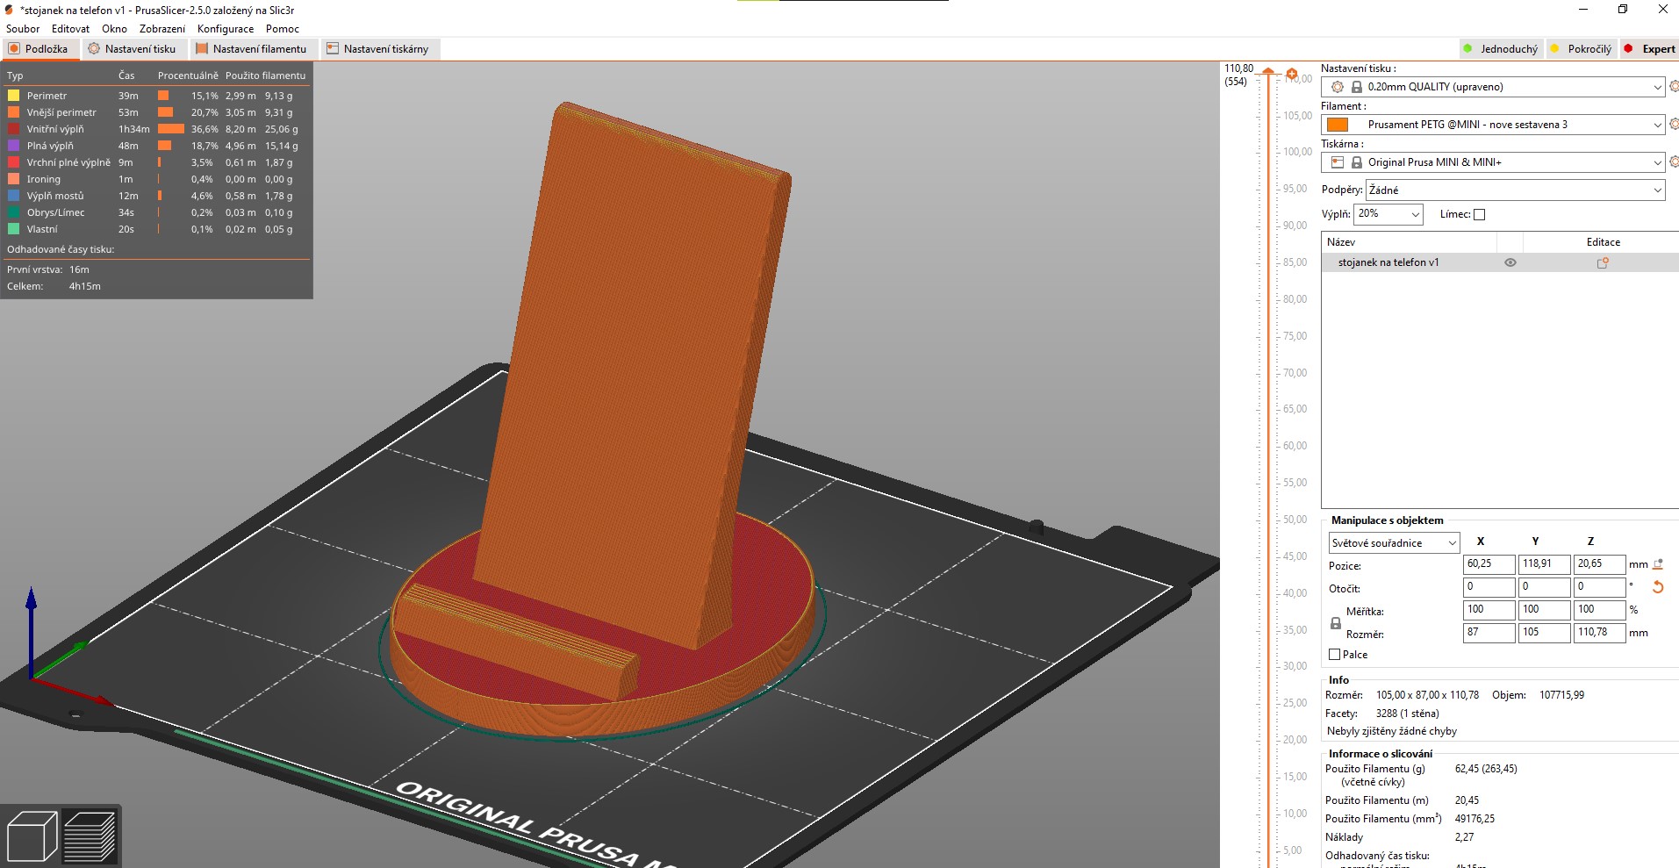Select Expert mode
The width and height of the screenshot is (1679, 868).
[x=1650, y=49]
